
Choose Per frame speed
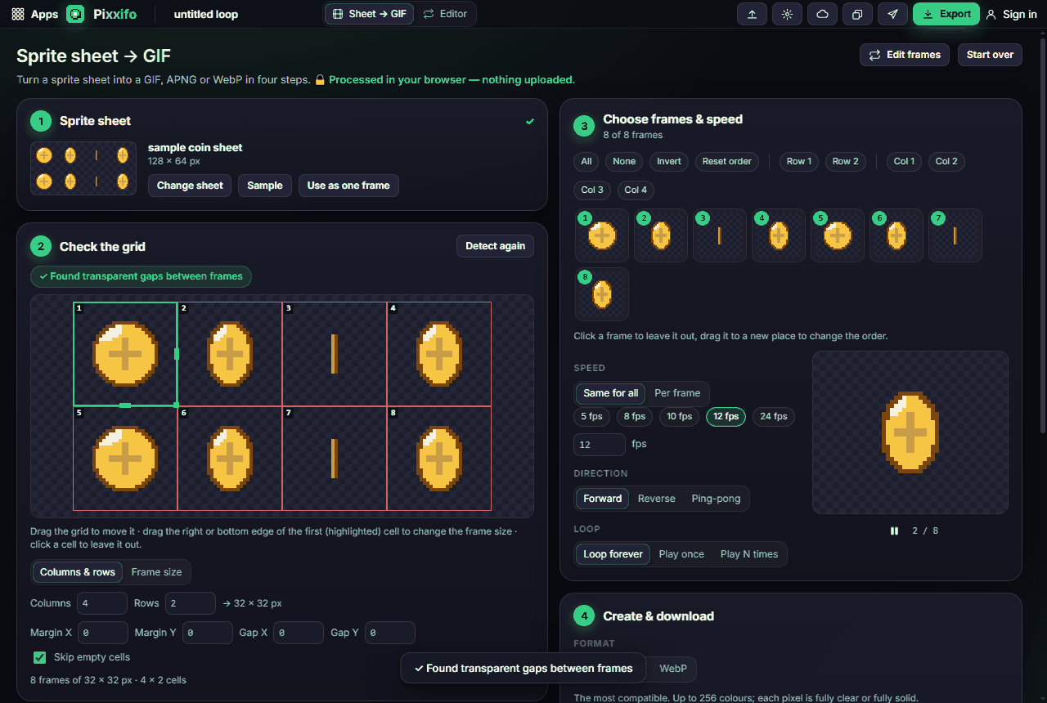(x=677, y=393)
